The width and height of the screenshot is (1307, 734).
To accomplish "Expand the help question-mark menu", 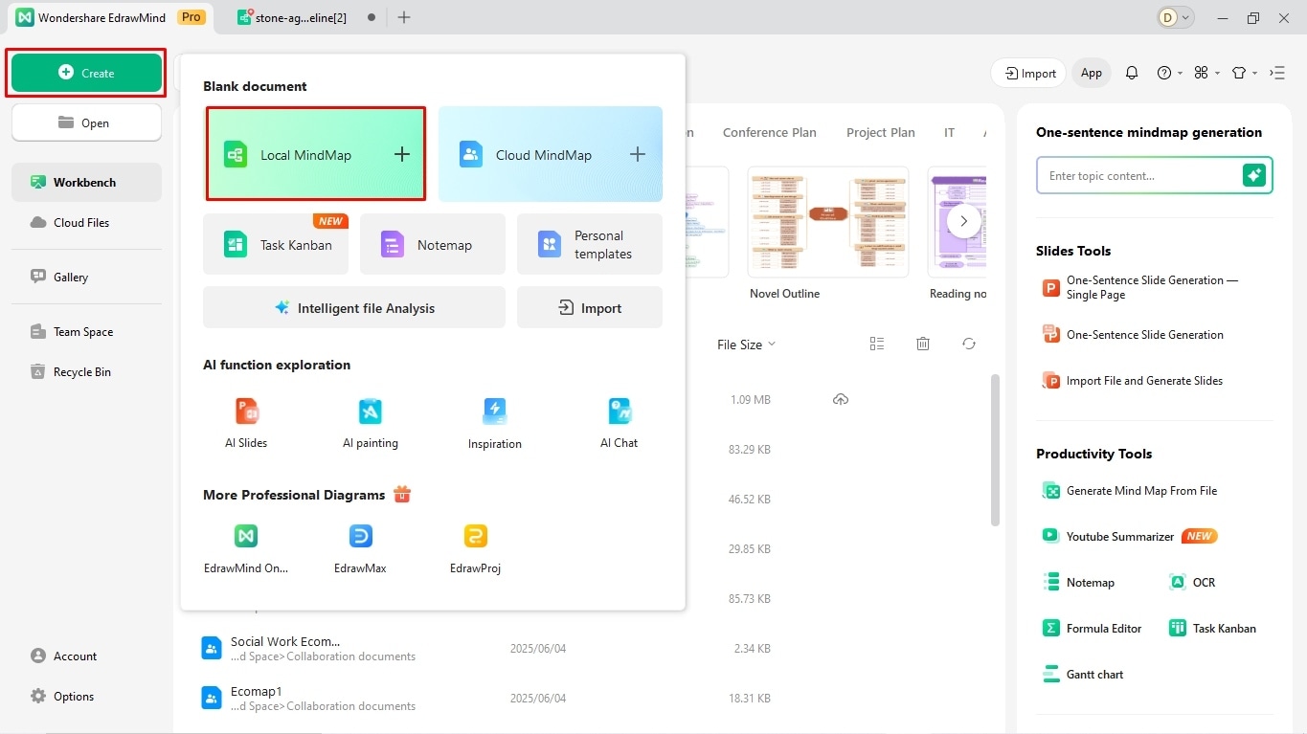I will (x=1170, y=73).
